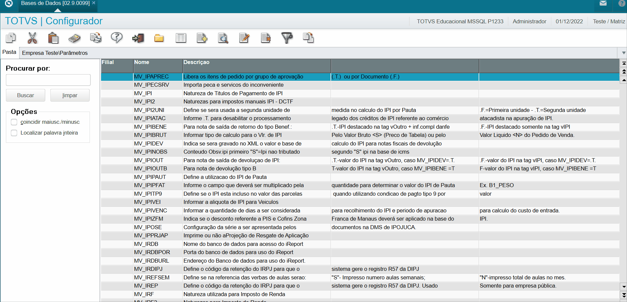Select the MV_IPIBENE parameter row

(x=360, y=127)
